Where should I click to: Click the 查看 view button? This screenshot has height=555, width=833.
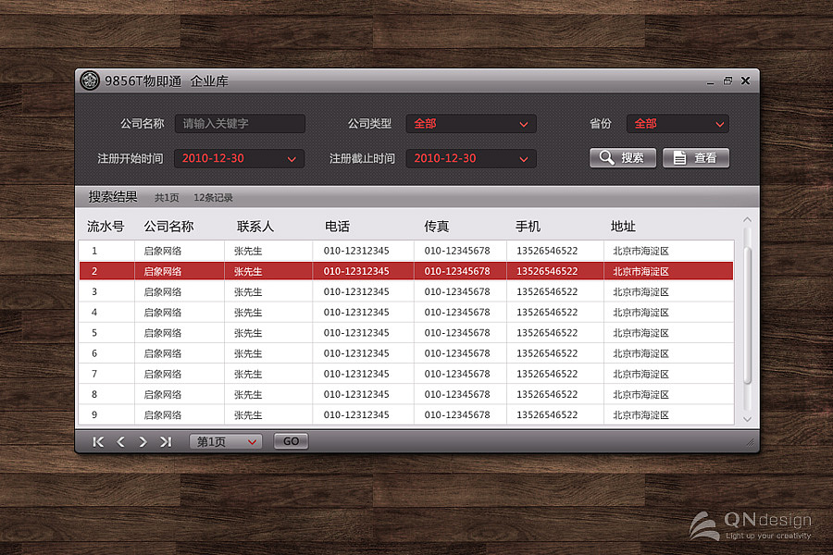pyautogui.click(x=696, y=158)
